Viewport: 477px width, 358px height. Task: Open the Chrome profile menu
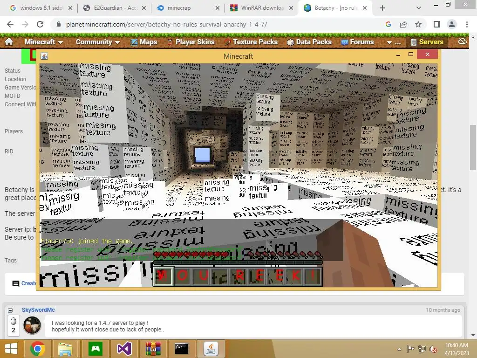pyautogui.click(x=452, y=24)
